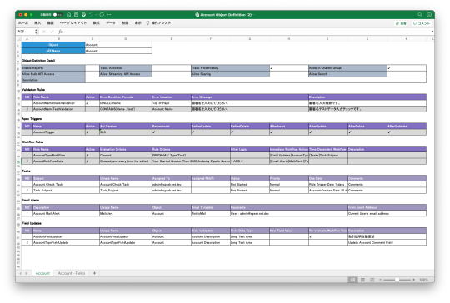Switch to the Account - Fields sheet tab

click(72, 273)
